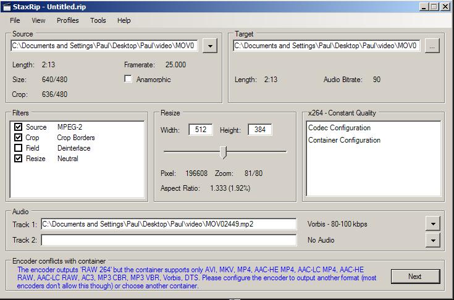Click the encoder conflict warning message
The height and width of the screenshot is (300, 454).
197,278
